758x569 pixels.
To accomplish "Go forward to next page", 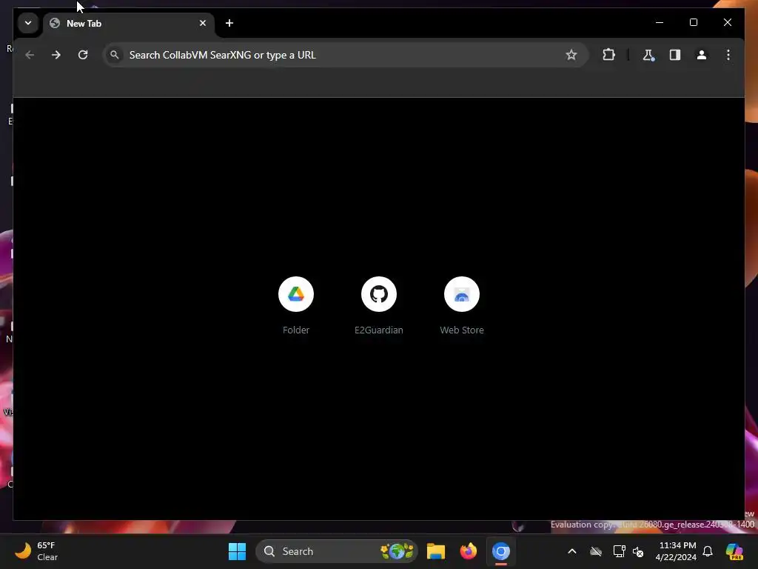I will [56, 55].
